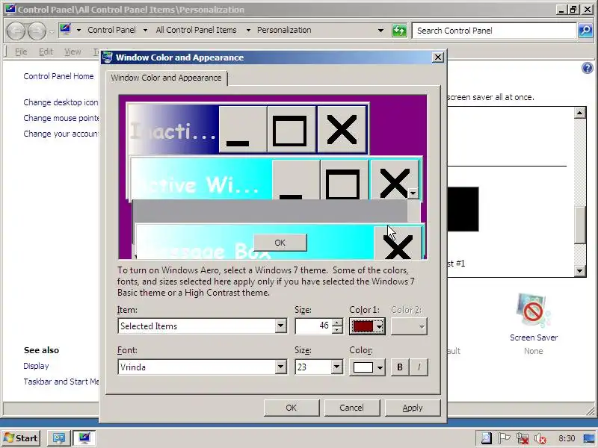The image size is (598, 448).
Task: Increase item Size with up spinner arrow
Action: 337,323
